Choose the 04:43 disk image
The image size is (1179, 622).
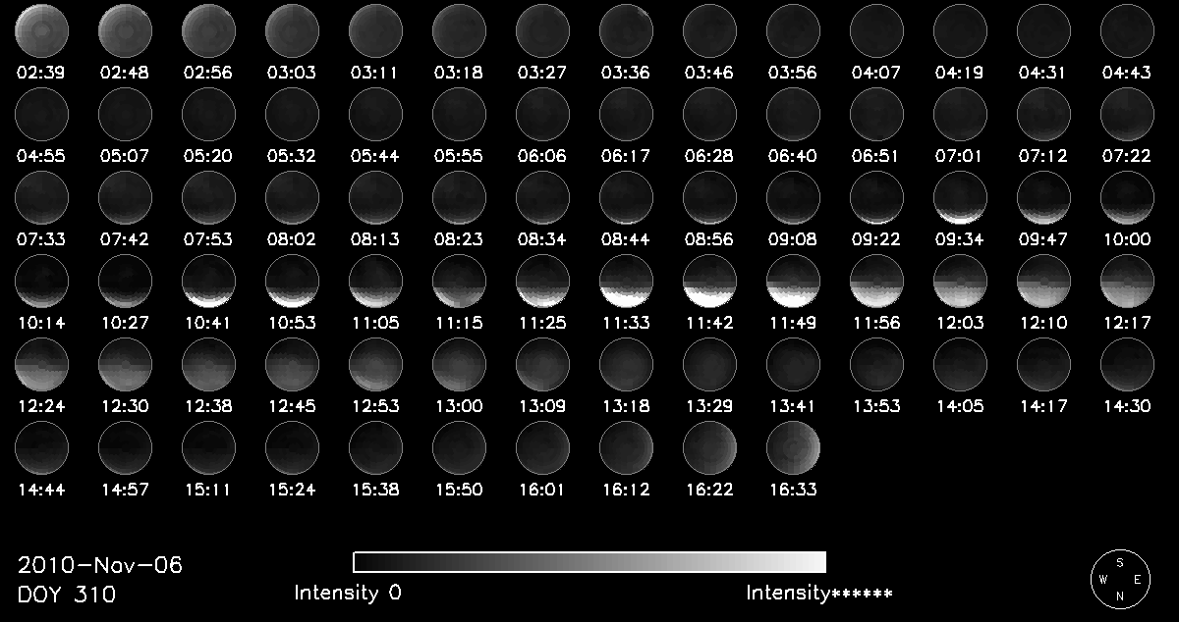(1127, 30)
